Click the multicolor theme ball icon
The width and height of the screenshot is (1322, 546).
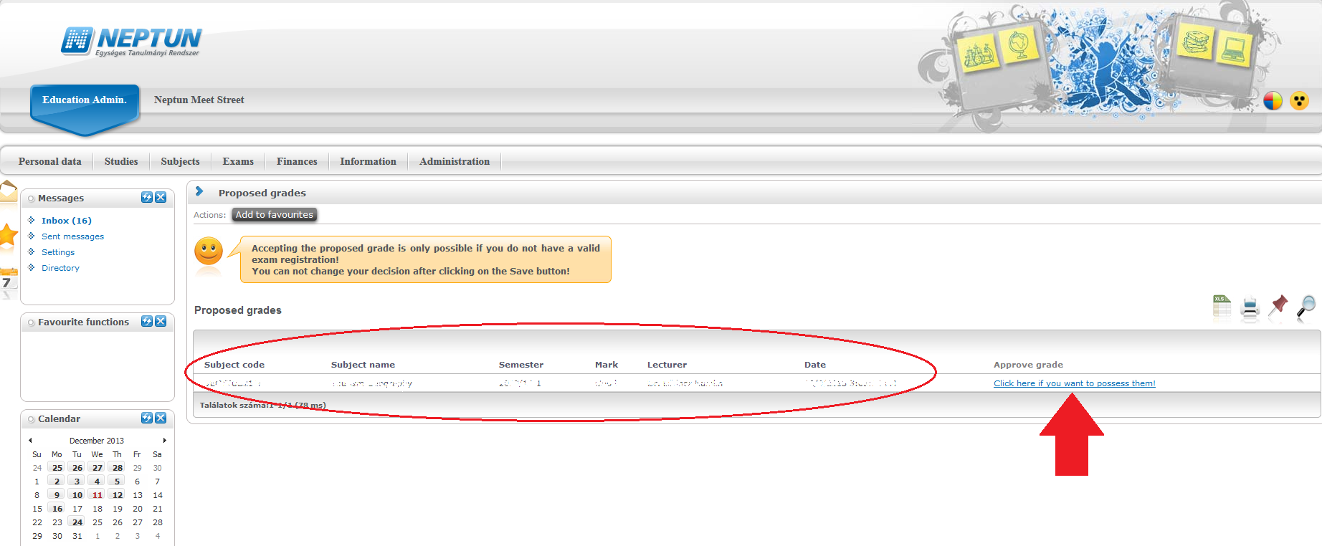coord(1273,101)
